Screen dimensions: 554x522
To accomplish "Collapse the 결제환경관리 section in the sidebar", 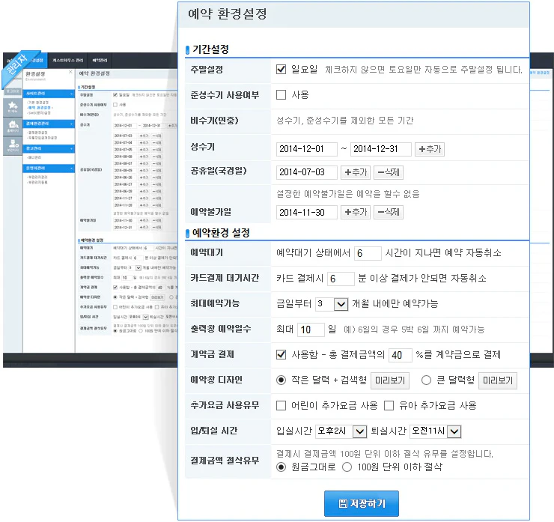I will 49,124.
